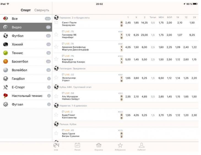The width and height of the screenshot is (201, 155).
Task: Select Видео category in the sidebar
Action: (x=17, y=27)
